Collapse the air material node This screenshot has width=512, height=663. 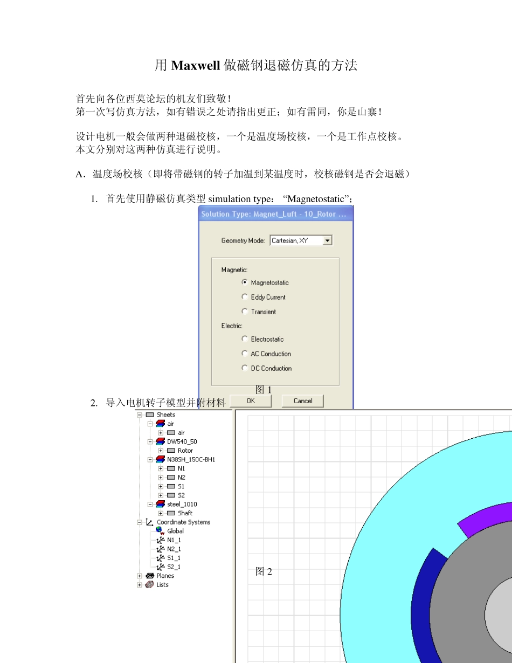pyautogui.click(x=150, y=424)
